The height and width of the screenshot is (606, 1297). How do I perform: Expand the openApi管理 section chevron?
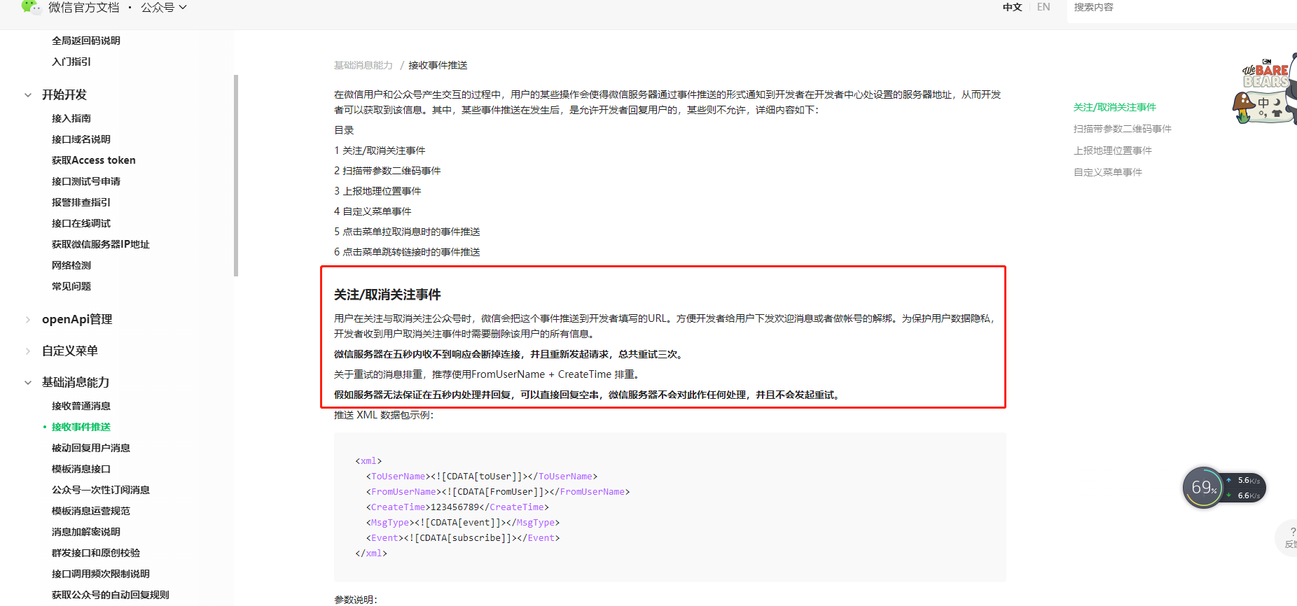click(28, 320)
